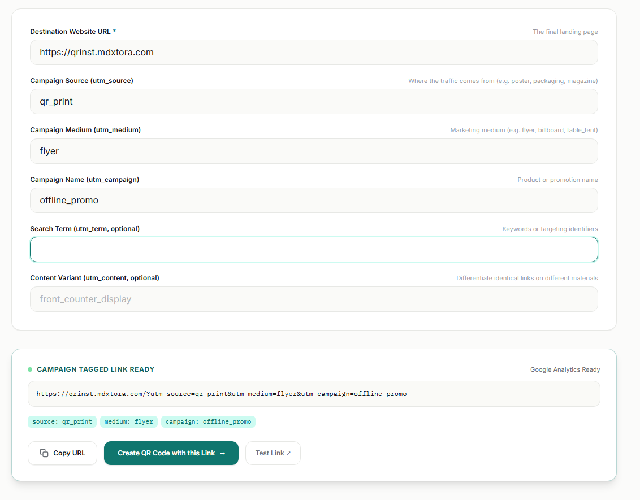
Task: Click the green status dot indicator
Action: tap(30, 369)
